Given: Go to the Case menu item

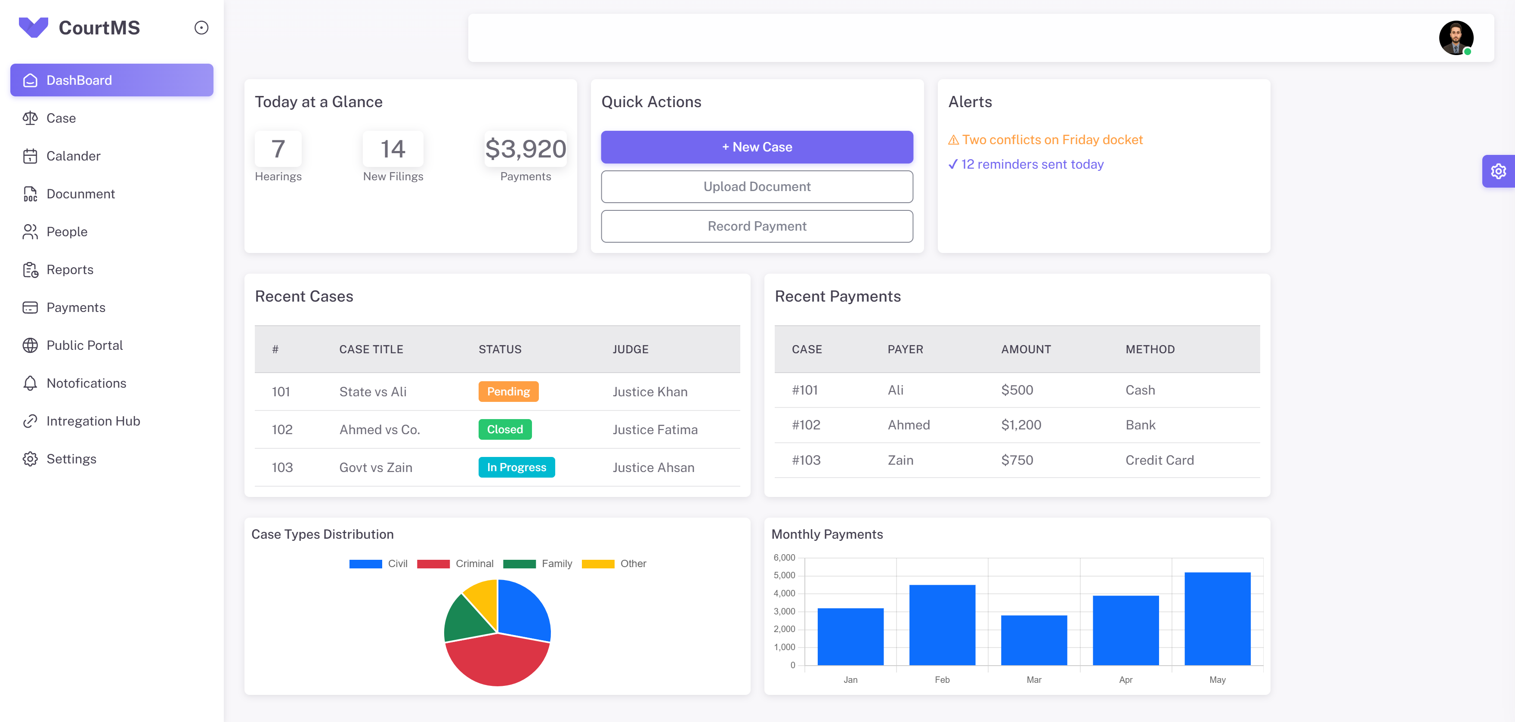Looking at the screenshot, I should coord(112,118).
